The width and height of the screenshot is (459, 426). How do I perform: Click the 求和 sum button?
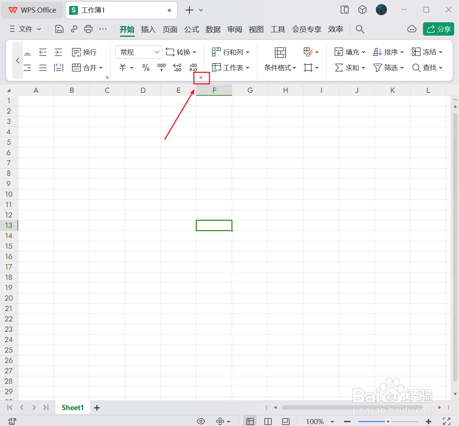[x=349, y=68]
